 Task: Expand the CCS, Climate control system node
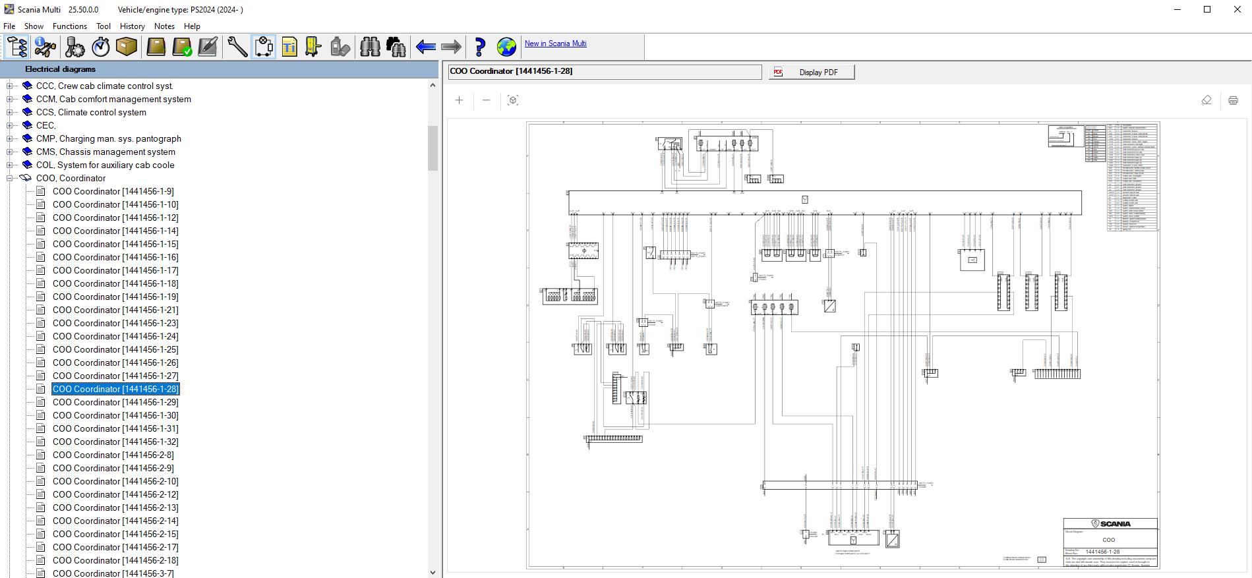point(10,112)
